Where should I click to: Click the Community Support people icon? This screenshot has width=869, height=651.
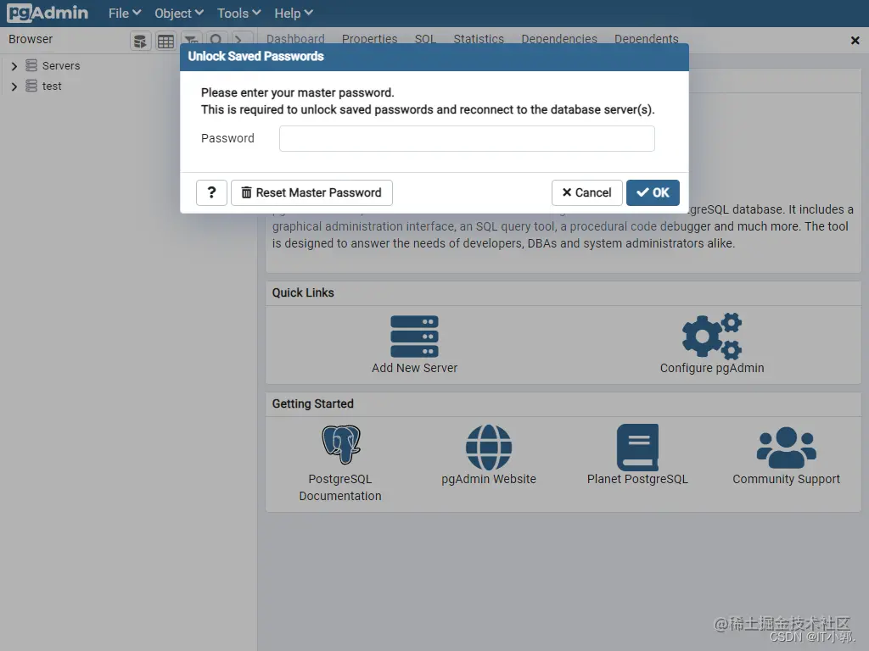[787, 448]
